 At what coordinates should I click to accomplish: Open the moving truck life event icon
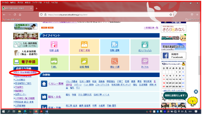coord(54,61)
